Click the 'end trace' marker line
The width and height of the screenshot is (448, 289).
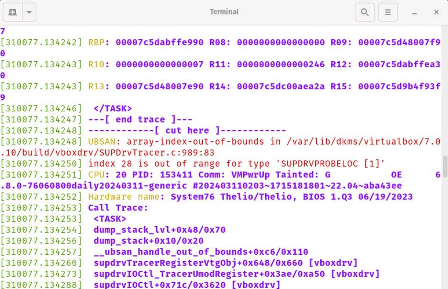[x=140, y=119]
